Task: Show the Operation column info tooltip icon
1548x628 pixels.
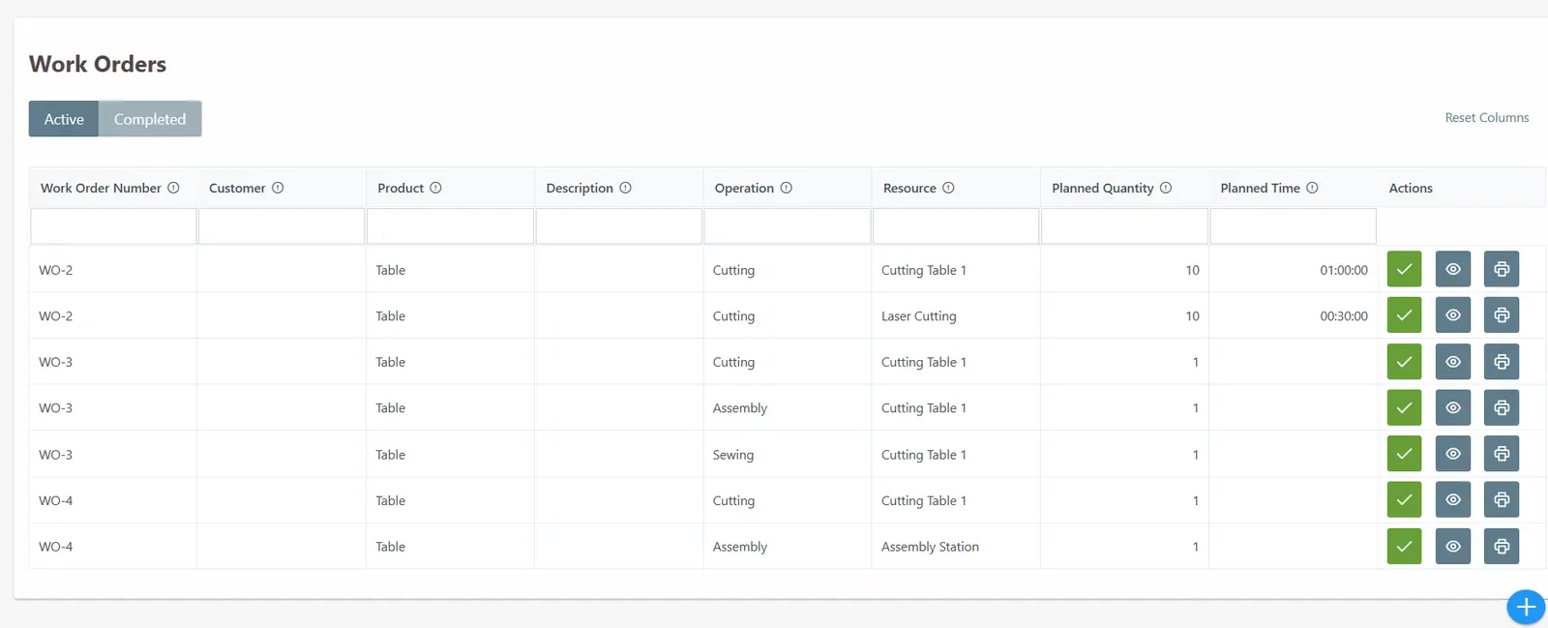Action: [786, 188]
